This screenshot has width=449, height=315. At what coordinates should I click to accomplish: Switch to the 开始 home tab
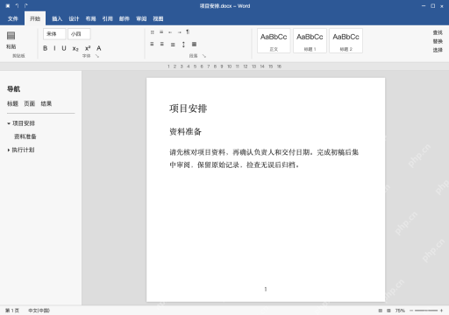point(35,18)
